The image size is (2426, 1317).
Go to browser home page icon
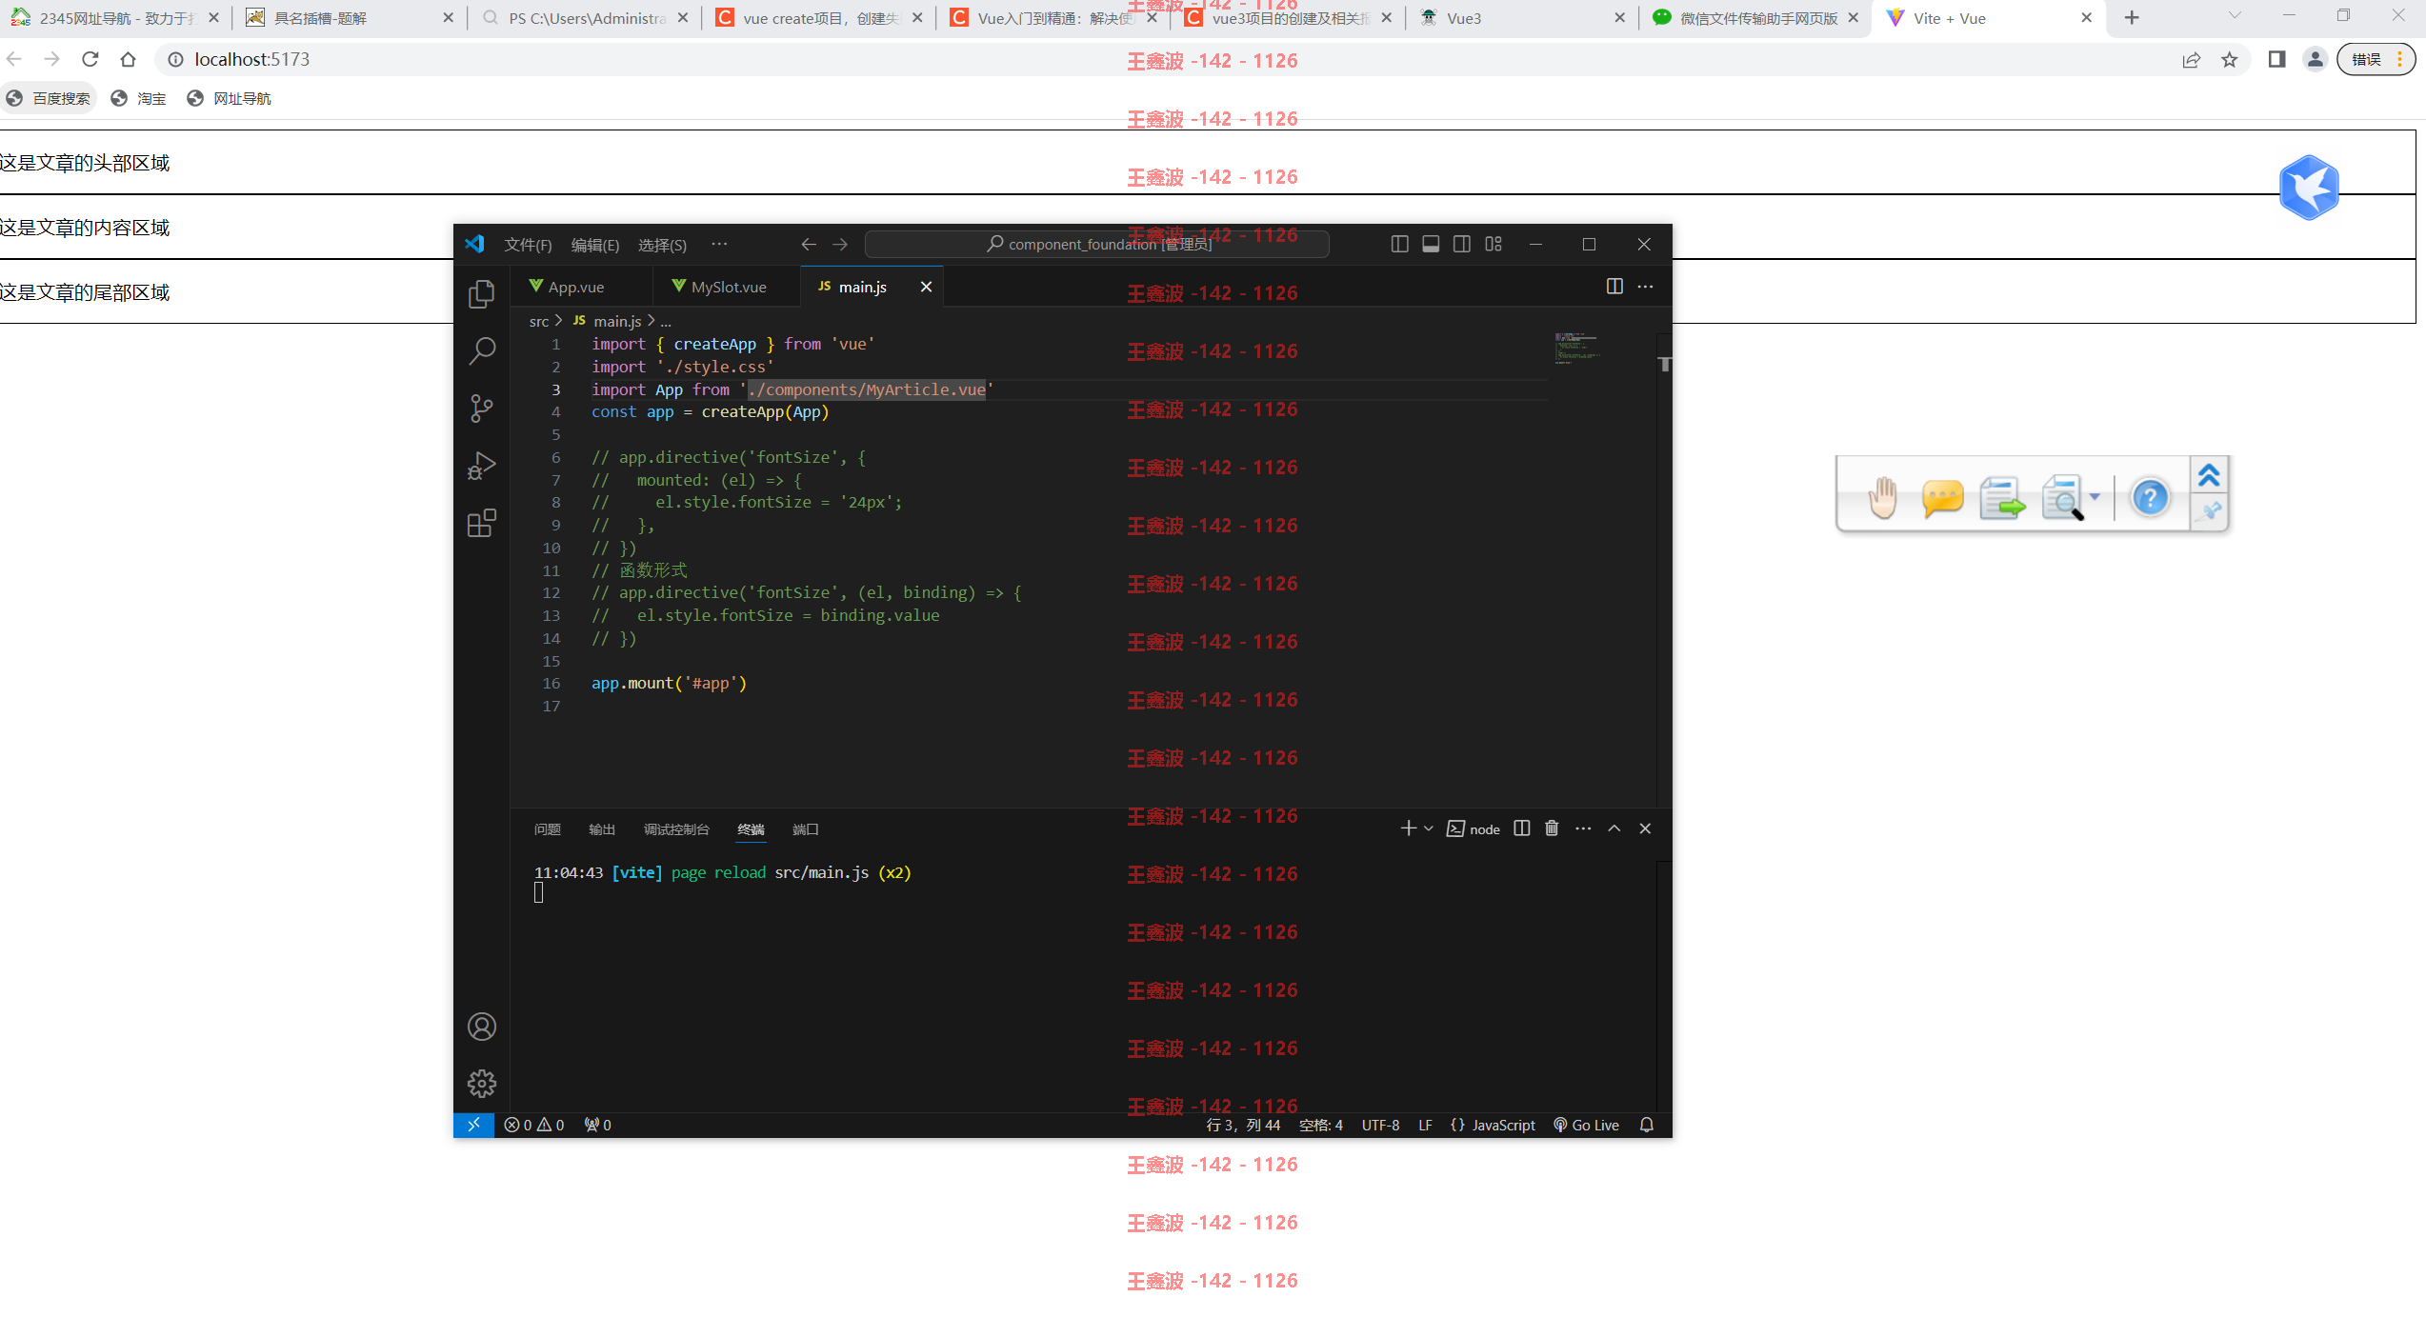coord(129,59)
